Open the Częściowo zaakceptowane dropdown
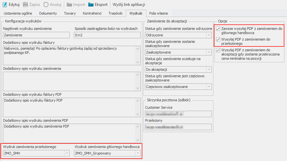Viewport: 287px width, 161px height. click(x=209, y=87)
